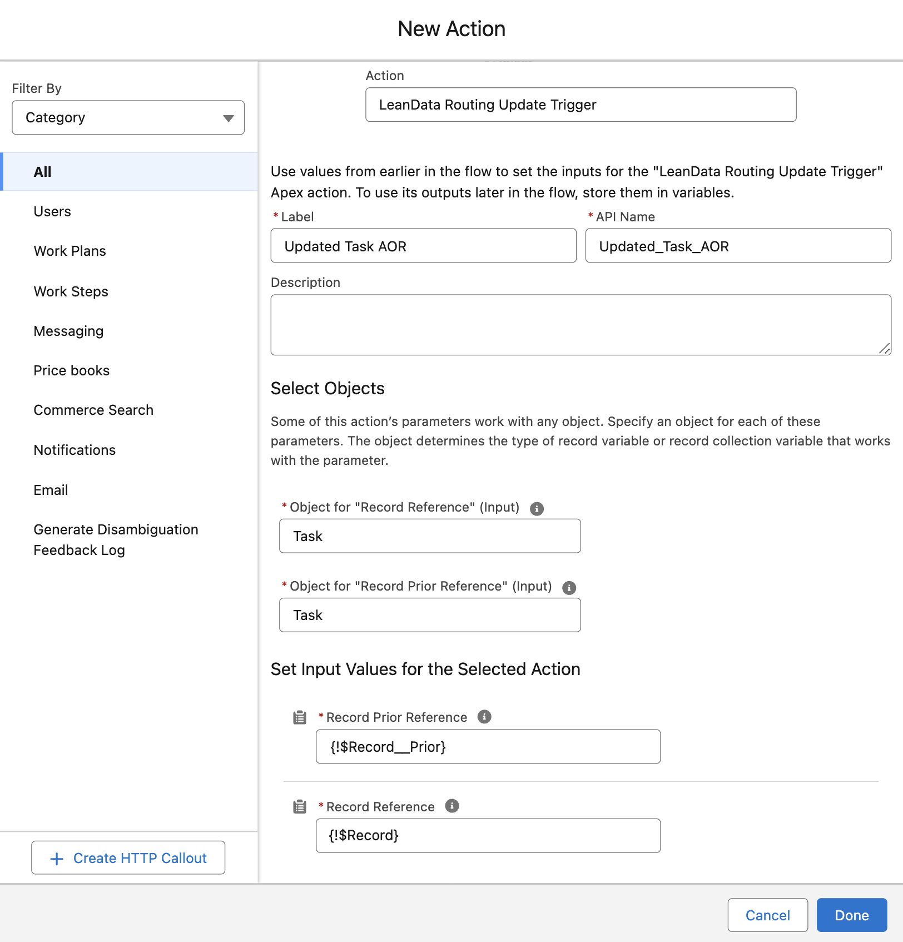Select the Users category
903x942 pixels.
point(52,211)
